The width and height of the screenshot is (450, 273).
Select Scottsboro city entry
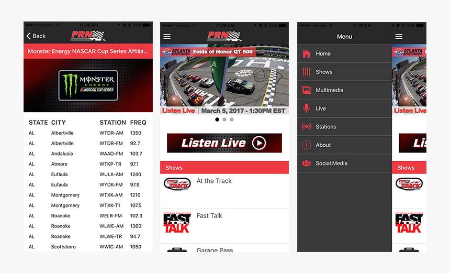click(63, 247)
